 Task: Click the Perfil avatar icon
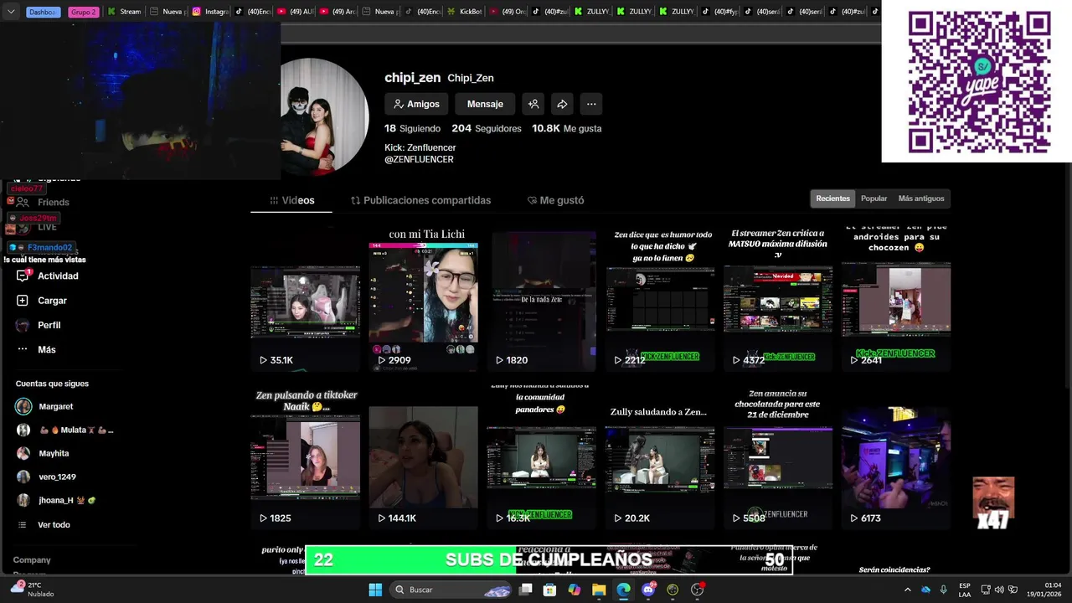(x=23, y=325)
